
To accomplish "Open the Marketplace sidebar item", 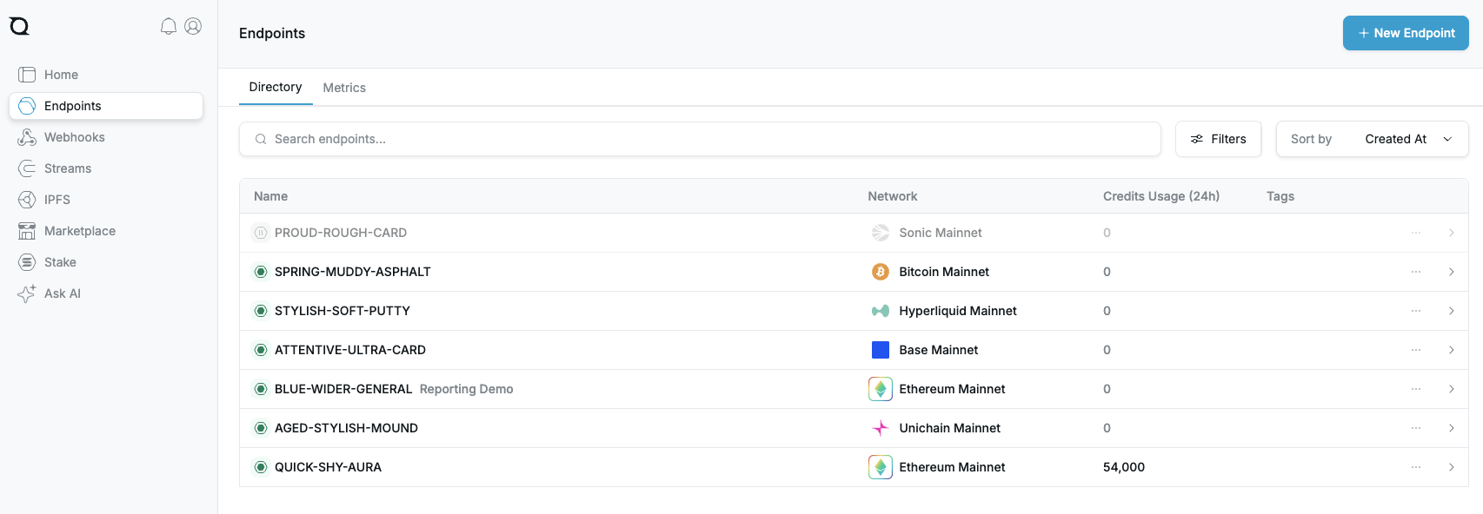I will [79, 231].
